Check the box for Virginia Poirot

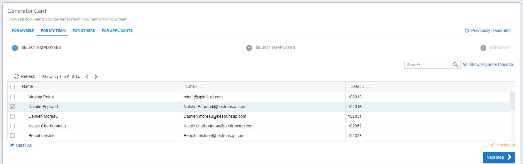pos(12,97)
